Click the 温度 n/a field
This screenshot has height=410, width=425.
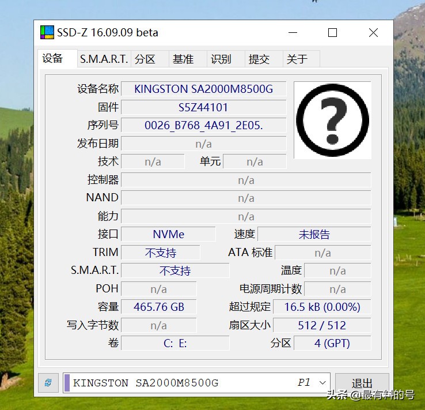[337, 270]
